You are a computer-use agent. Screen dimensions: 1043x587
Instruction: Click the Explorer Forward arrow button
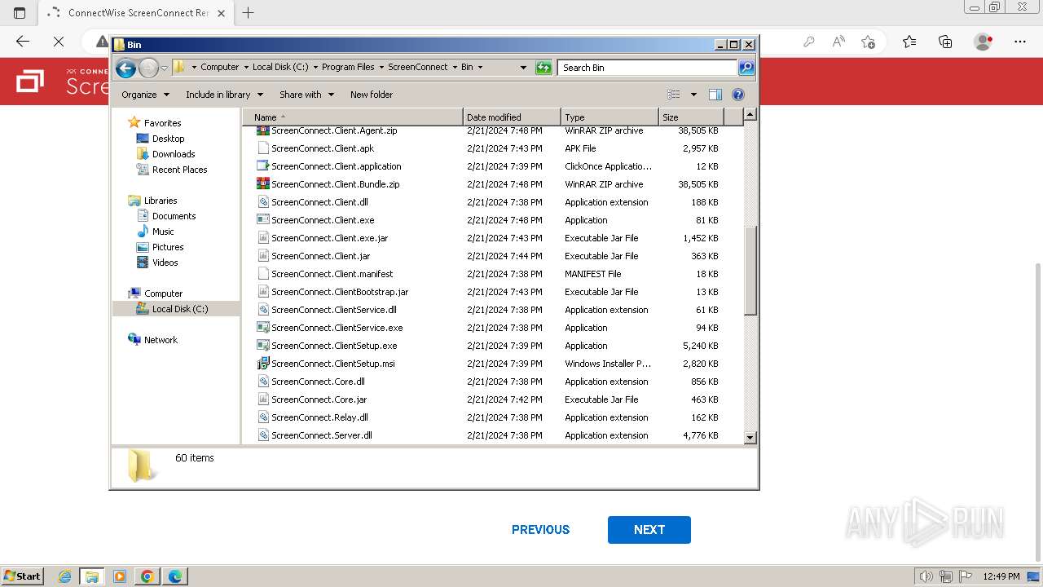(148, 68)
